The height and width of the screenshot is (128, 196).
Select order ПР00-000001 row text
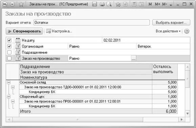pyautogui.click(x=72, y=102)
